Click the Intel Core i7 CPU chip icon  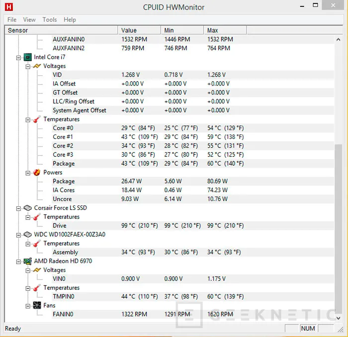27,58
